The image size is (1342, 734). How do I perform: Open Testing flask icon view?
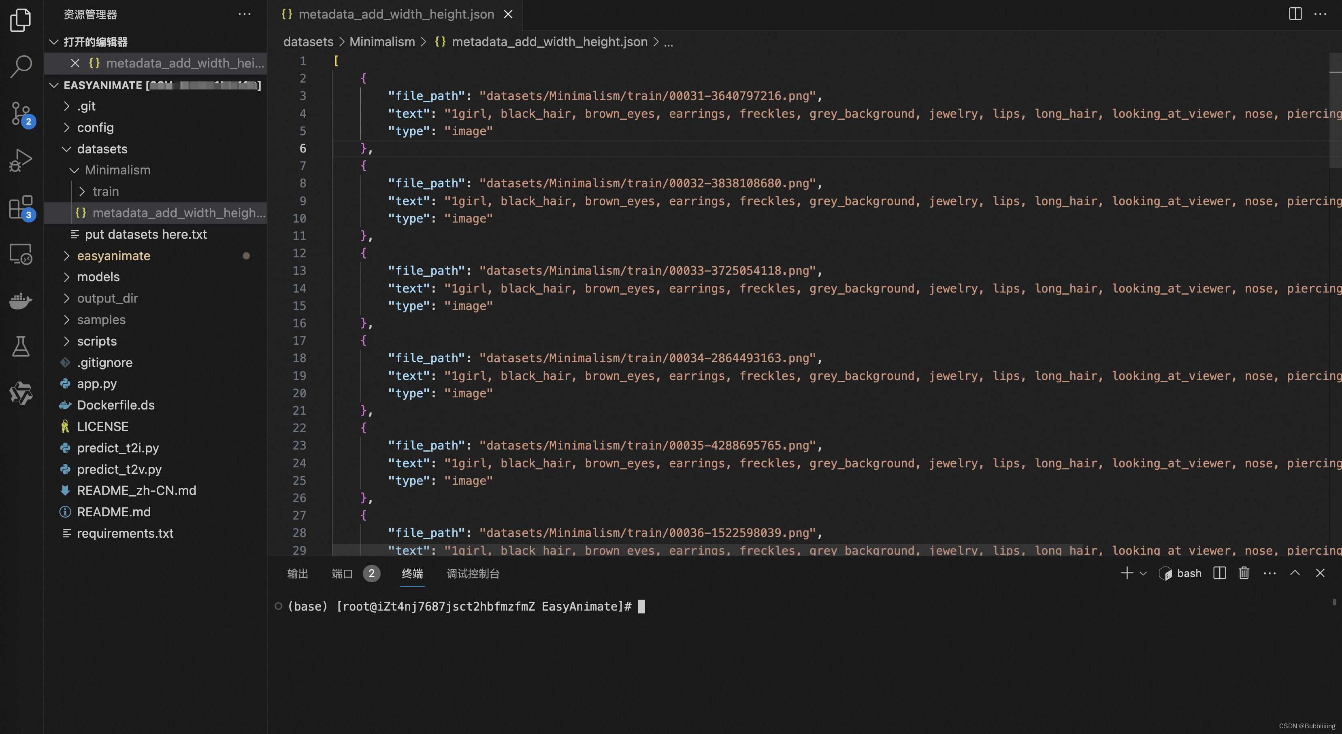[x=21, y=347]
